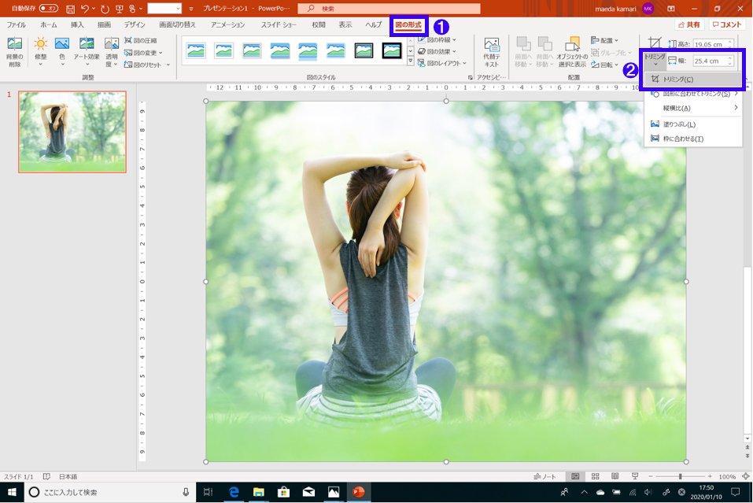Open File Explorer from taskbar

259,492
